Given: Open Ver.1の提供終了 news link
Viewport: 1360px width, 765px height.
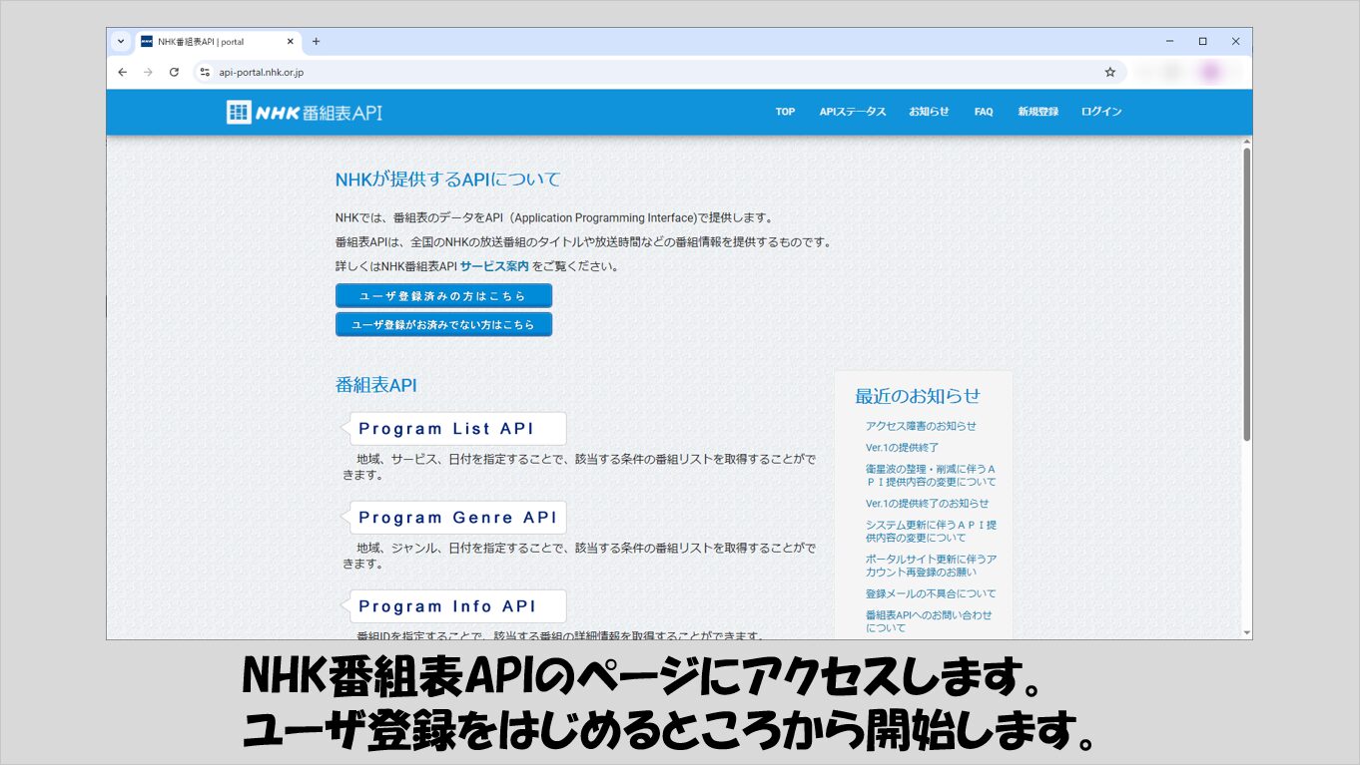Looking at the screenshot, I should point(902,448).
